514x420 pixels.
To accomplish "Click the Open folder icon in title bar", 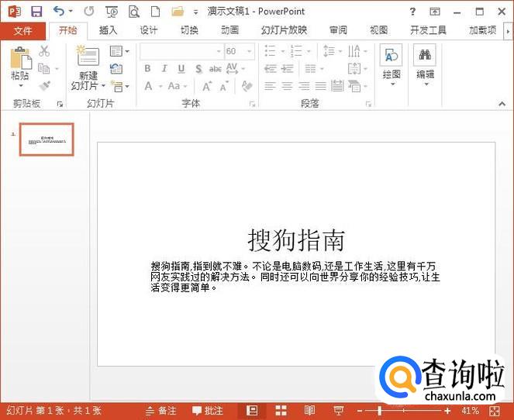I will [x=178, y=11].
